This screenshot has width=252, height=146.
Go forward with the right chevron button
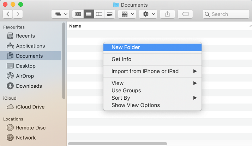pyautogui.click(x=18, y=14)
